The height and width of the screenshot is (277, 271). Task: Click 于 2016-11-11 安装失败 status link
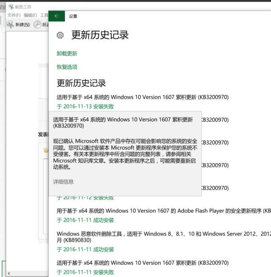click(85, 272)
